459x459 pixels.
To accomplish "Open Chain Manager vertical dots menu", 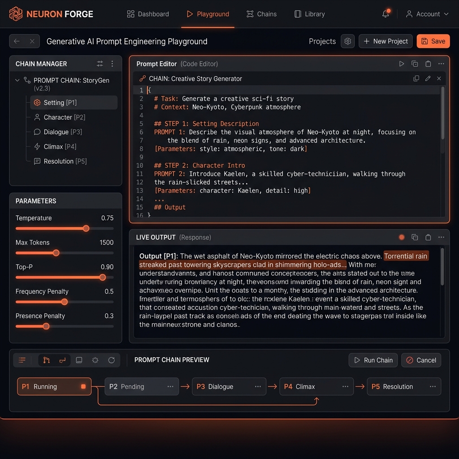I will click(112, 64).
